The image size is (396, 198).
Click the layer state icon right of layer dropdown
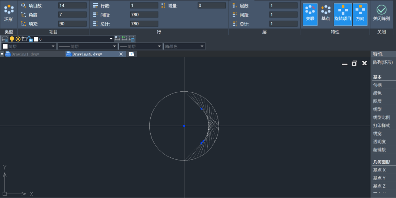click(117, 39)
